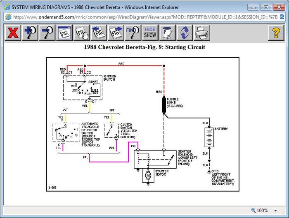This screenshot has width=289, height=218.
Task: Click the BATTERY label in diagram
Action: point(221,129)
